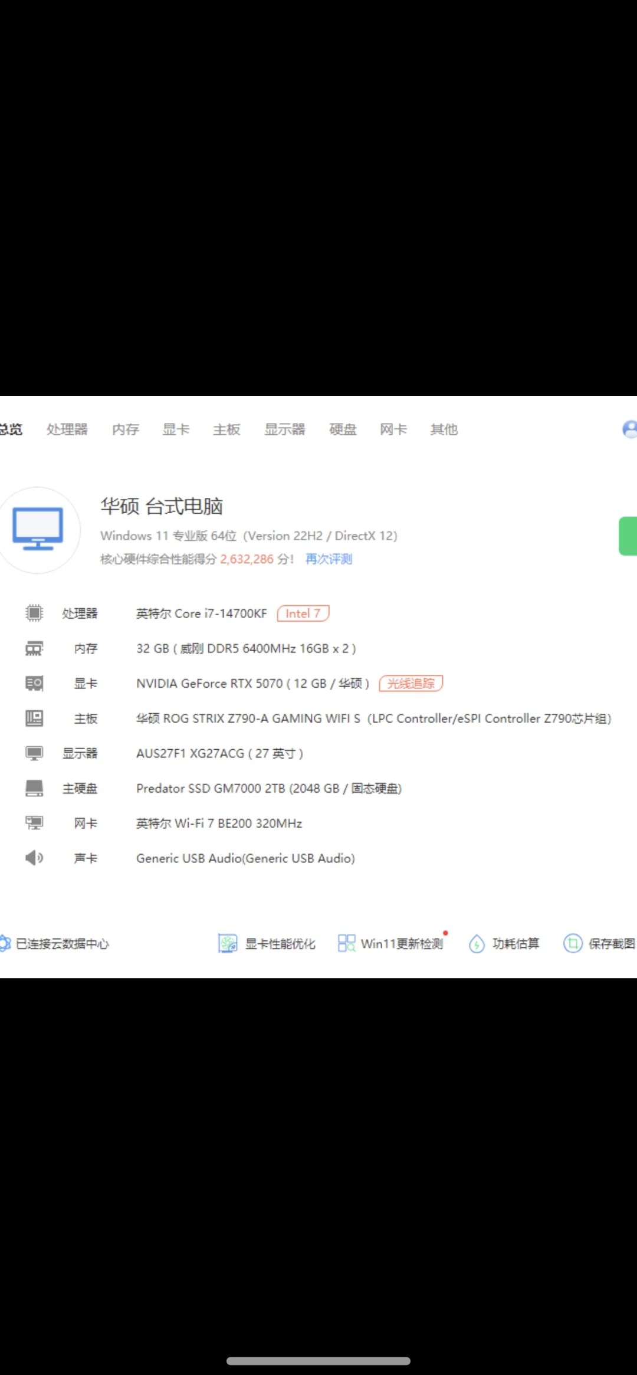Image resolution: width=637 pixels, height=1375 pixels.
Task: Click the 光线追踪 badge
Action: click(x=411, y=683)
